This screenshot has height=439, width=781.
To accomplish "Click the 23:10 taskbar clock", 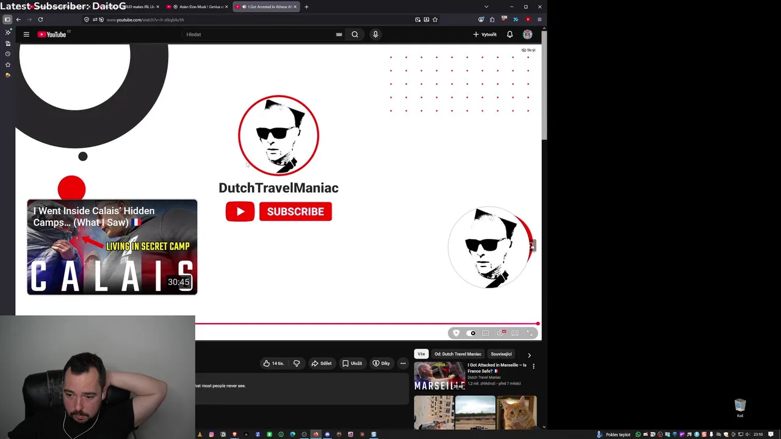I will point(758,435).
